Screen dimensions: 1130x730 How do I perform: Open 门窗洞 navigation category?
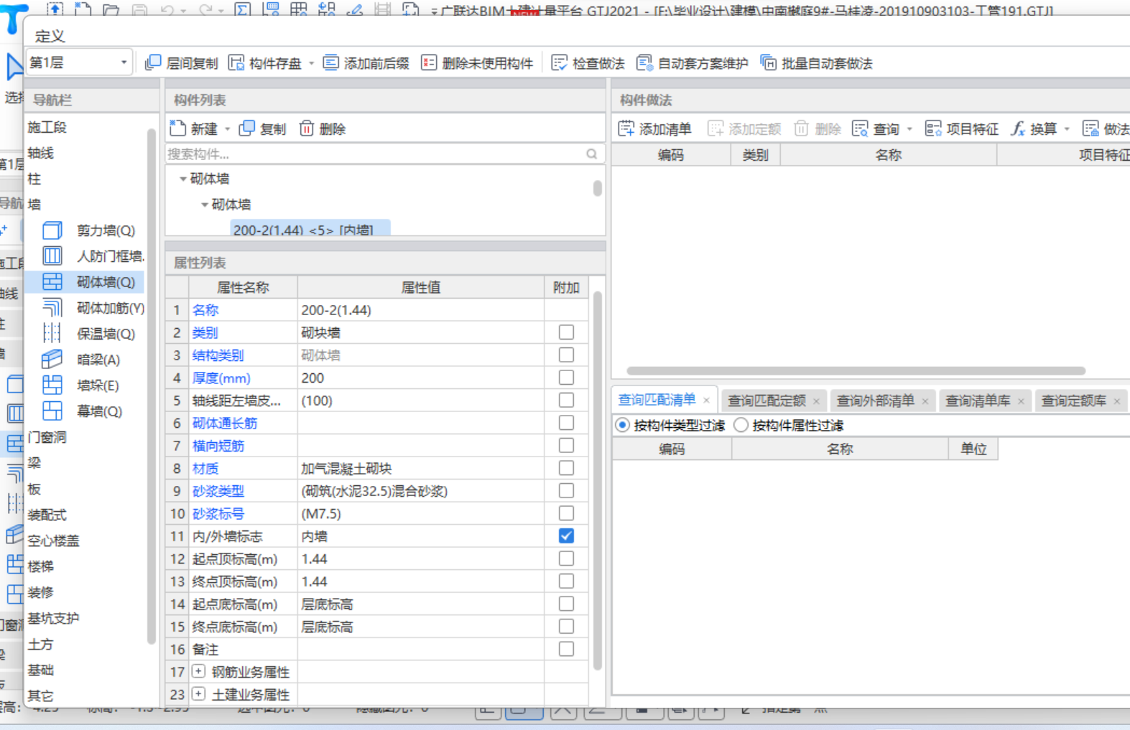(x=47, y=437)
